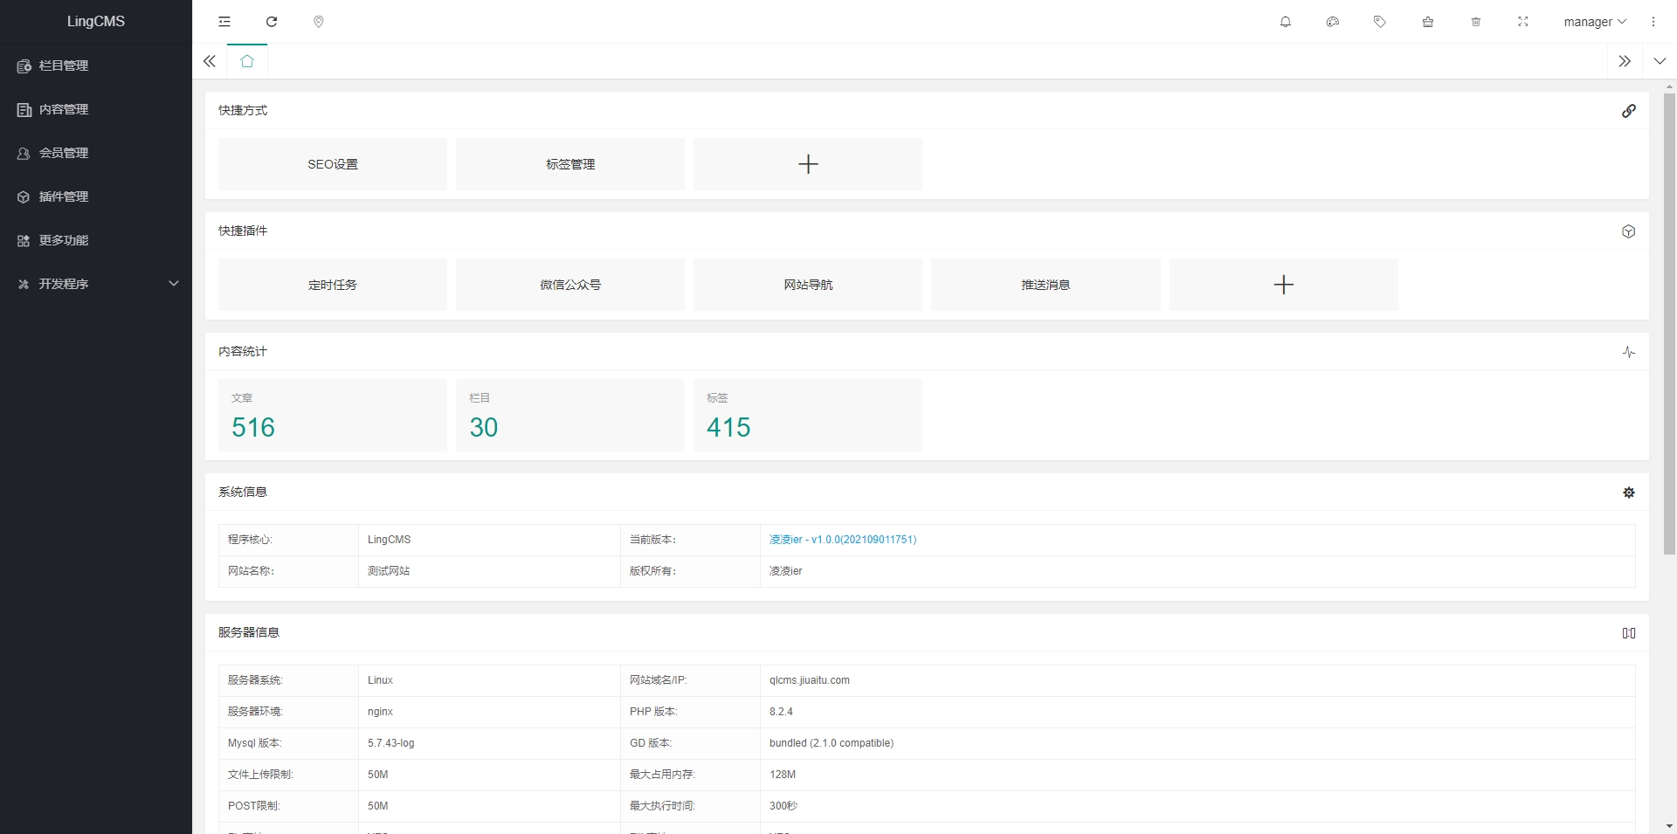Collapse the sidebar with the menu-fold icon

click(224, 22)
